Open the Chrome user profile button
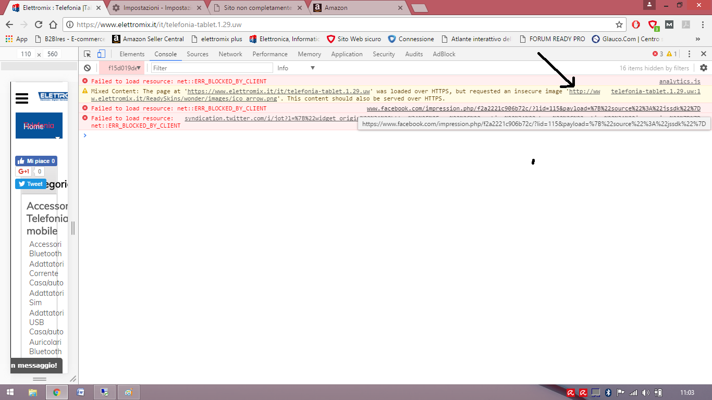 click(x=649, y=5)
